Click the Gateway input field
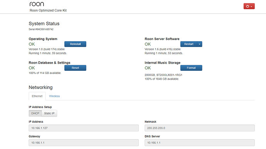The height and width of the screenshot is (149, 266). point(84,143)
